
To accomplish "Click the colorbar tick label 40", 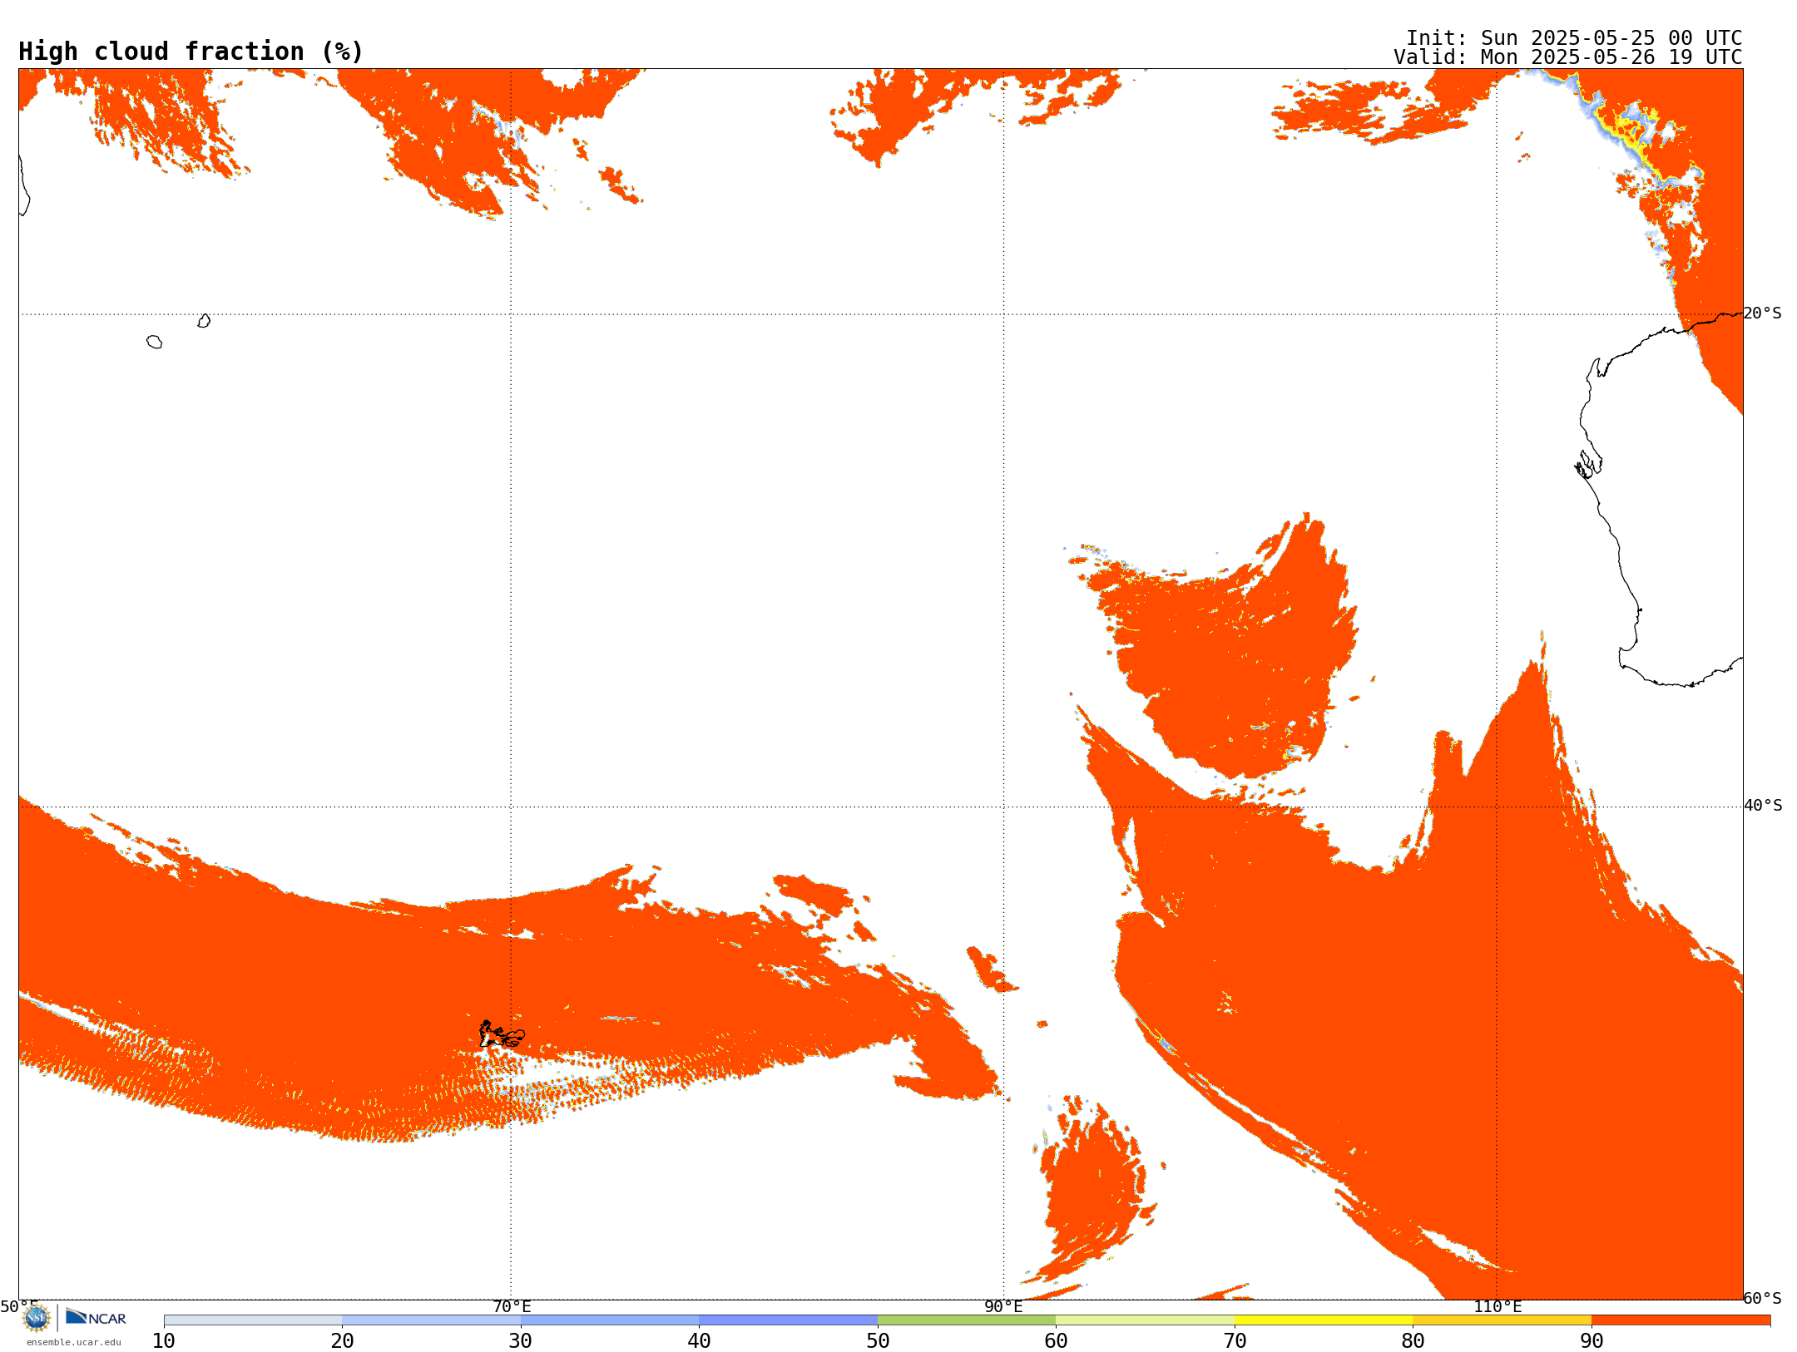I will [699, 1341].
